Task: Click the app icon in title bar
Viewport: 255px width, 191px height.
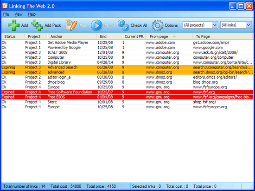Action: (x=5, y=6)
